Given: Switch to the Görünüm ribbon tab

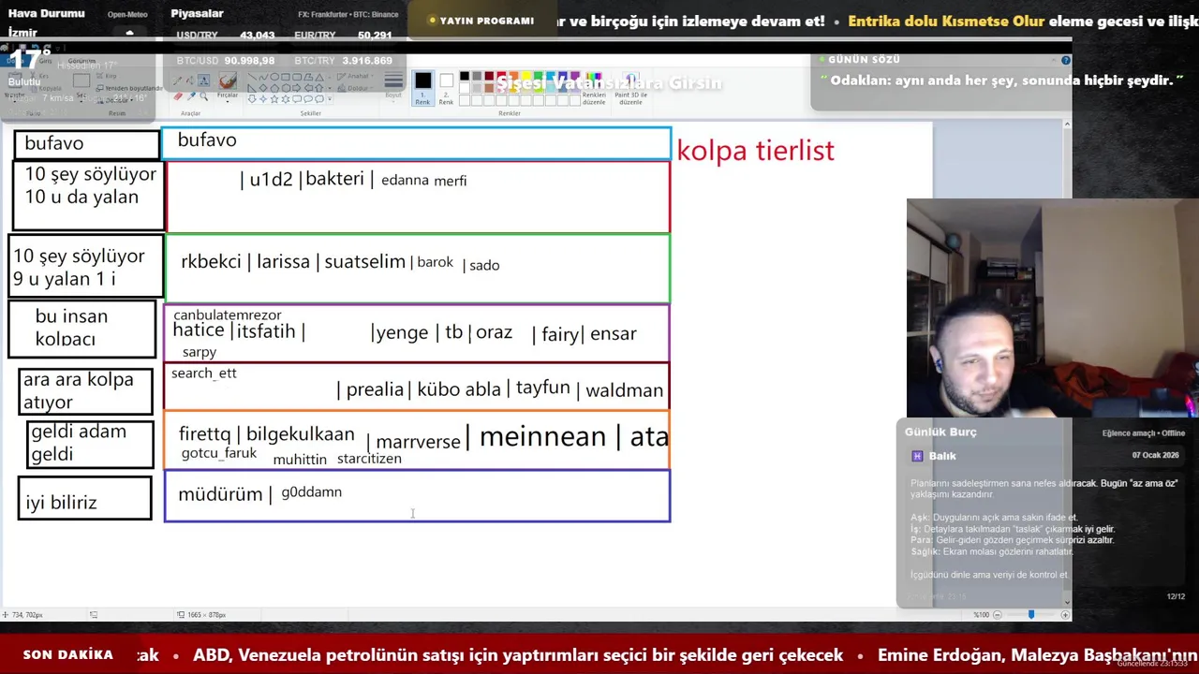Looking at the screenshot, I should point(81,62).
